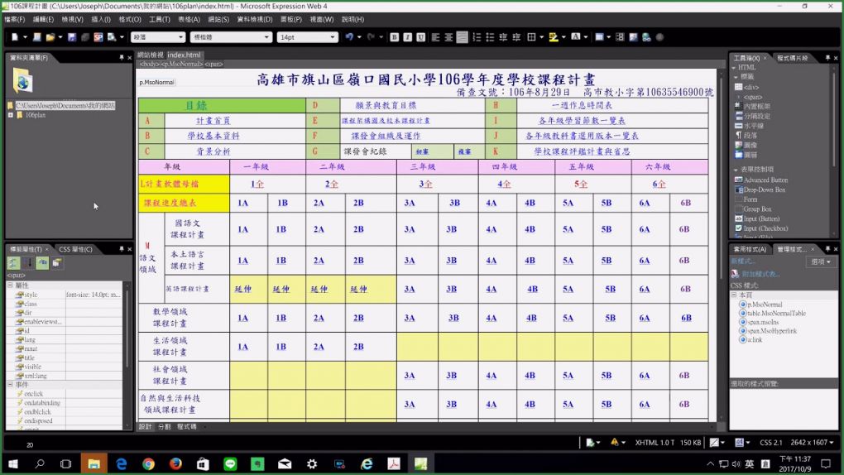Toggle Italic formatting
Screen dimensions: 844x475
tap(407, 37)
